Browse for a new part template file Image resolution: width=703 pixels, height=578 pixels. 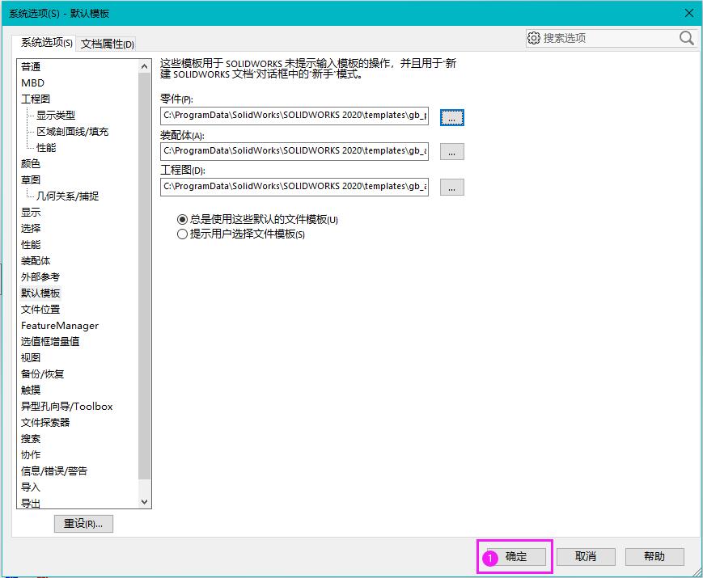coord(451,116)
